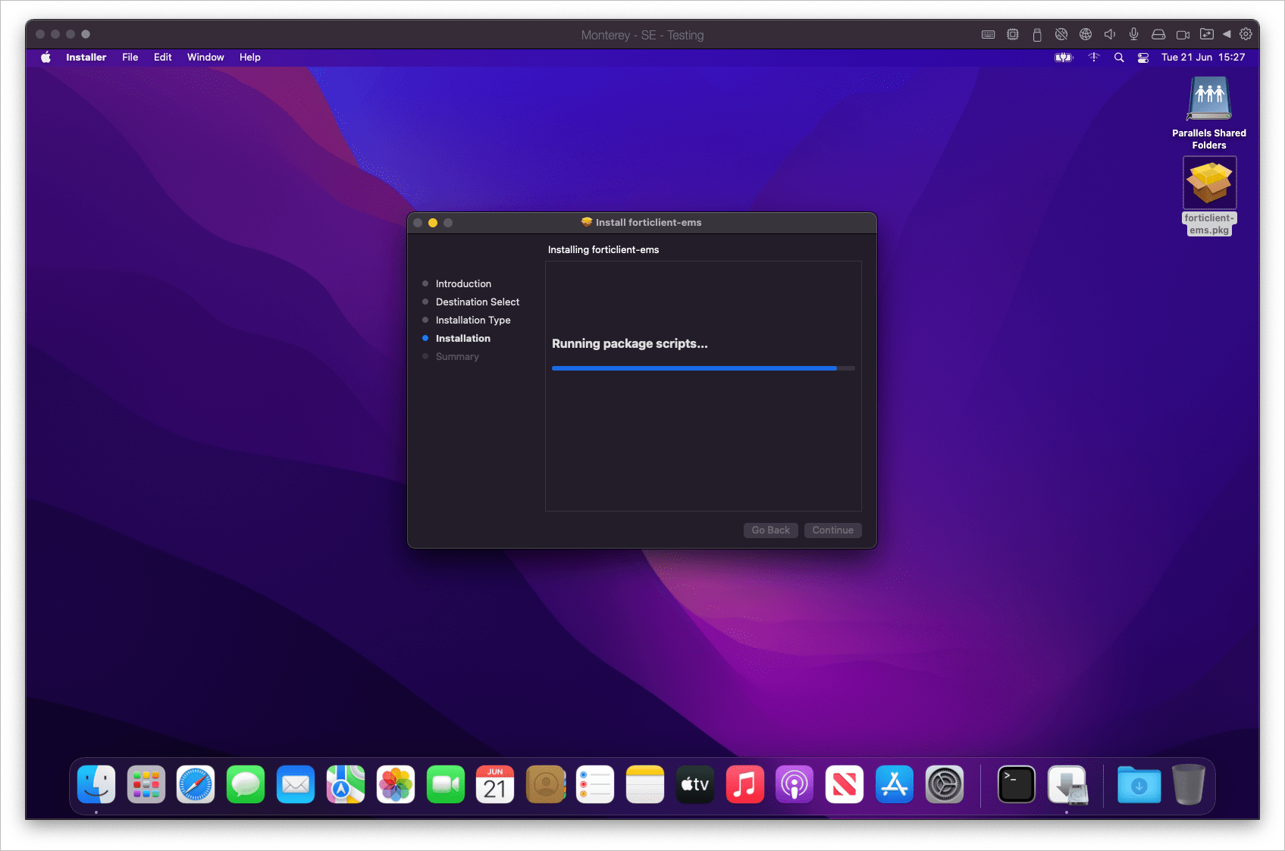Collapse Parallels toolbar arrow icon

[x=1227, y=34]
